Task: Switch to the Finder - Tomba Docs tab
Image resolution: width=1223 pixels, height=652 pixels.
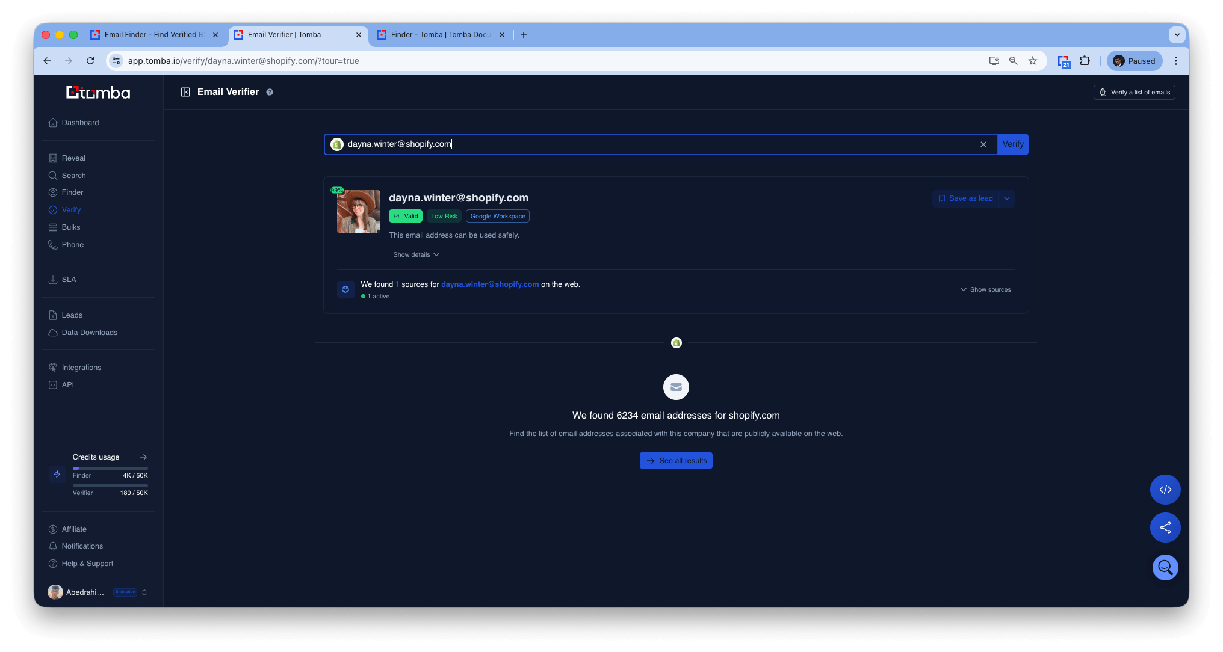Action: pyautogui.click(x=441, y=35)
